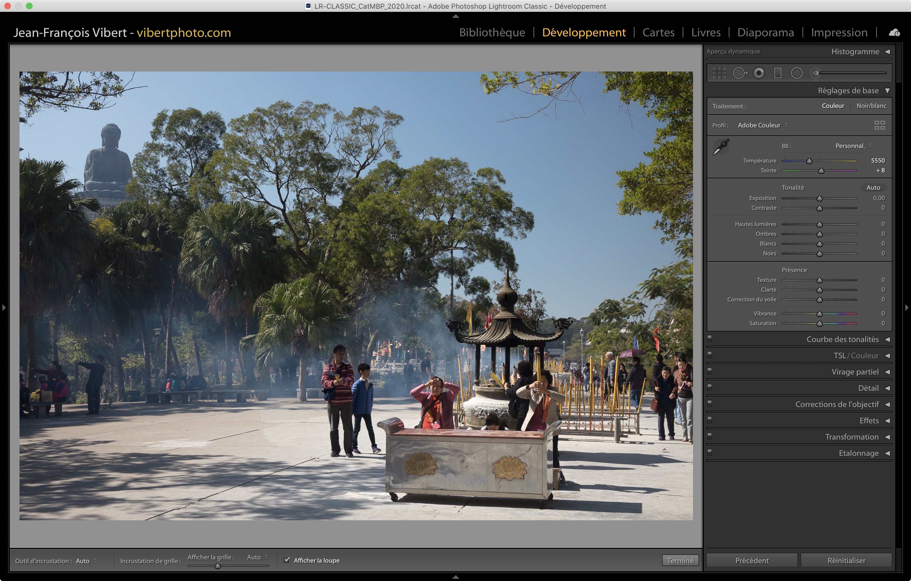Click the Réinitialiser button
This screenshot has width=911, height=581.
point(846,560)
